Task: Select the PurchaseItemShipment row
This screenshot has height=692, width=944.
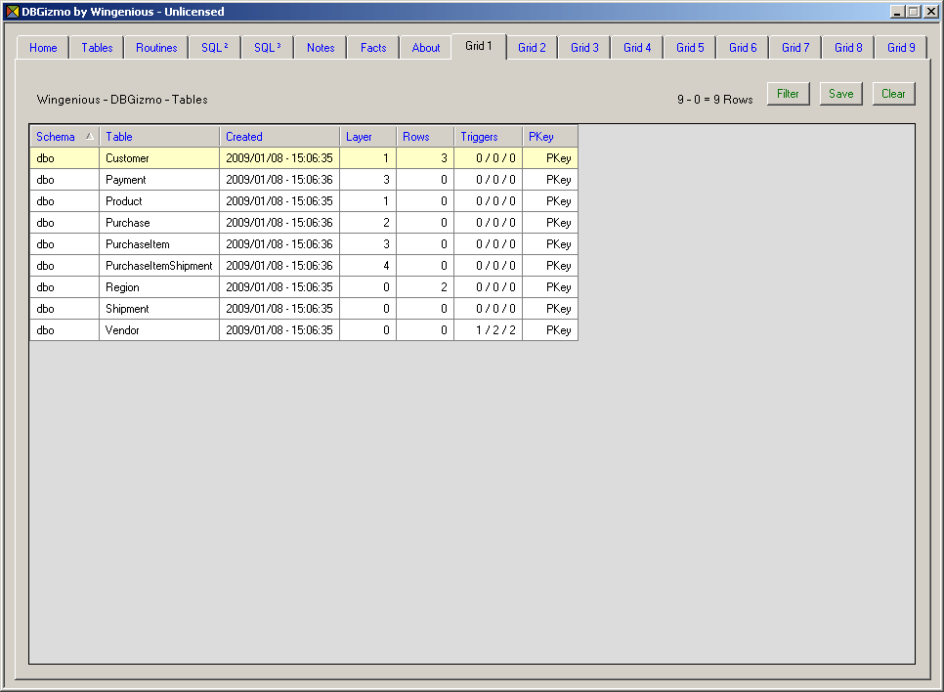Action: [x=158, y=266]
